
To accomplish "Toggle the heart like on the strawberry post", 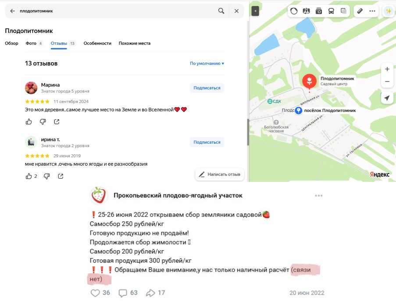I will 95,293.
